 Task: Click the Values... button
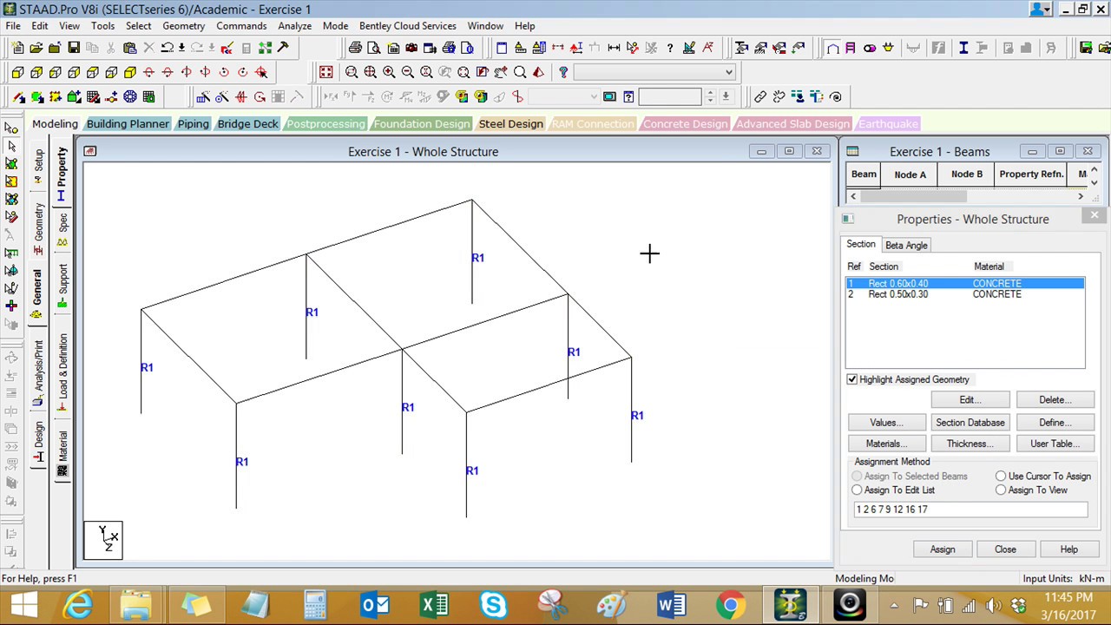coord(886,423)
